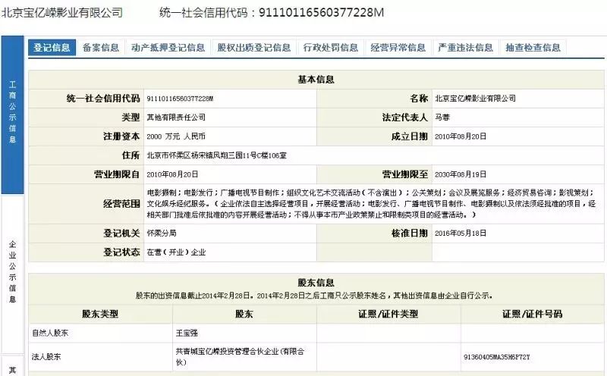
Task: Click the 经营范围 field label
Action: pos(121,204)
